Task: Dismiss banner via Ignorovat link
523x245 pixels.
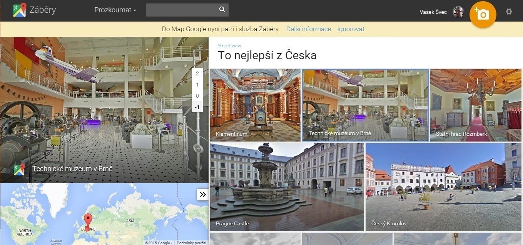Action: [x=351, y=29]
